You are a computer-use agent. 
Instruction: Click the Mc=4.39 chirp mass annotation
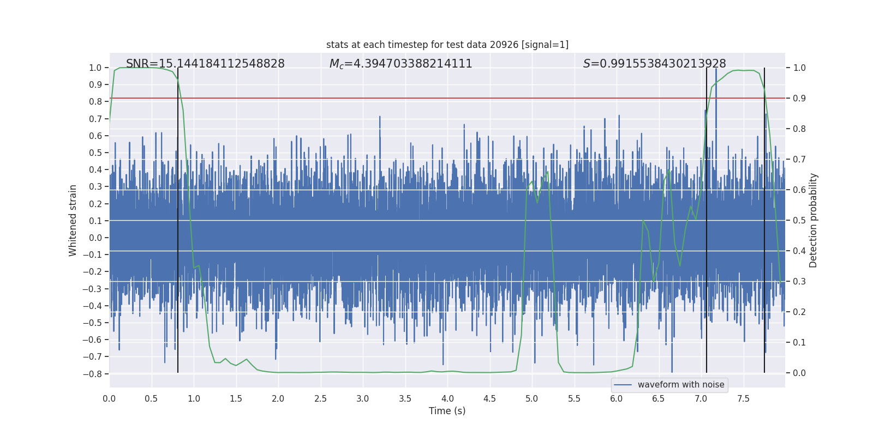[x=400, y=64]
